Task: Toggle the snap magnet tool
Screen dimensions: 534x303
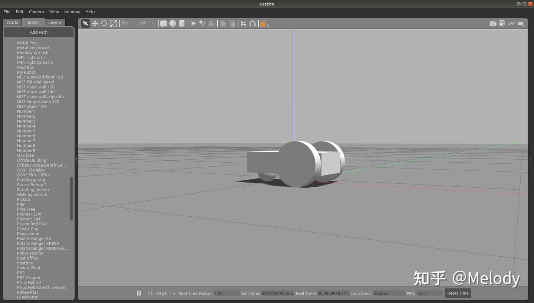Action: (x=253, y=24)
